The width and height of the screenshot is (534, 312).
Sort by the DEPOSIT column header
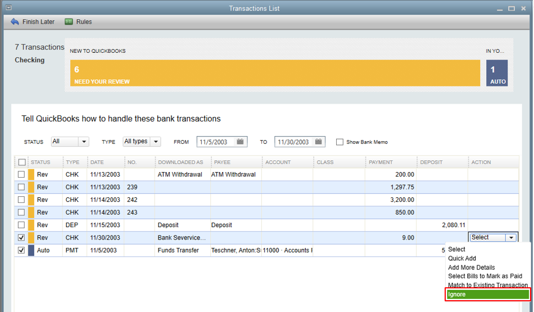tap(431, 162)
